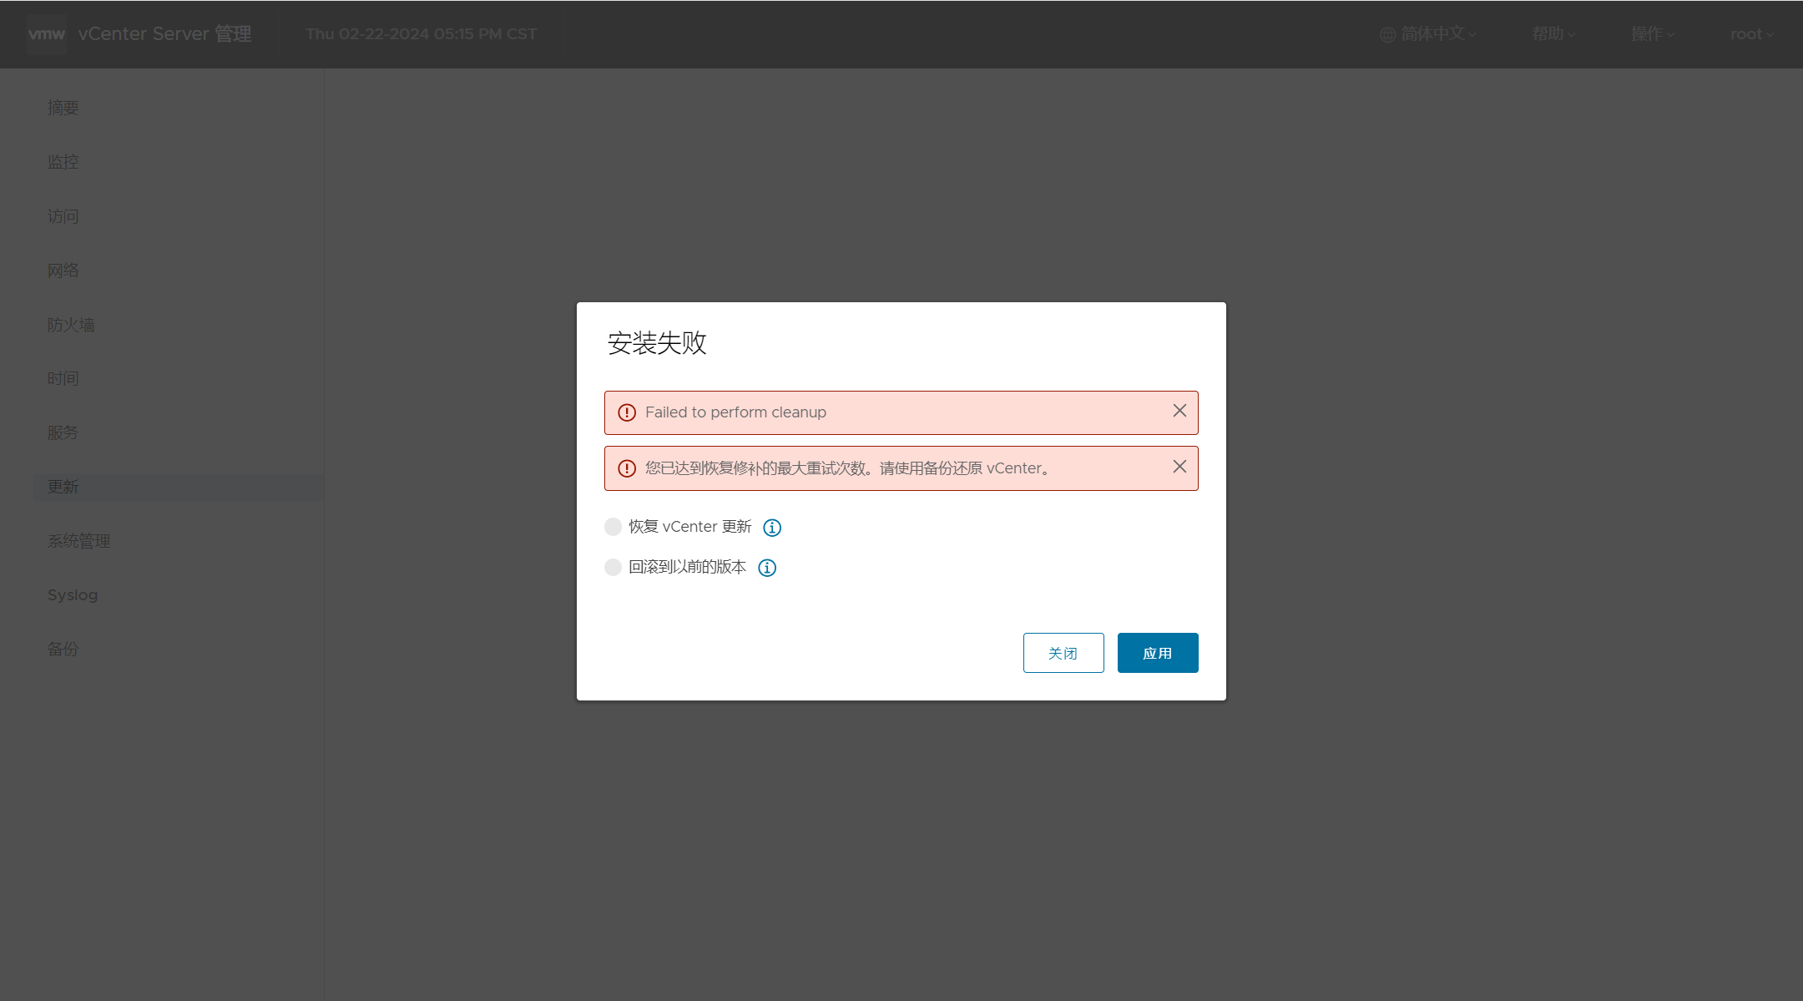Image resolution: width=1803 pixels, height=1001 pixels.
Task: Click the '恢复 vCenter 更新' label text
Action: [x=690, y=527]
